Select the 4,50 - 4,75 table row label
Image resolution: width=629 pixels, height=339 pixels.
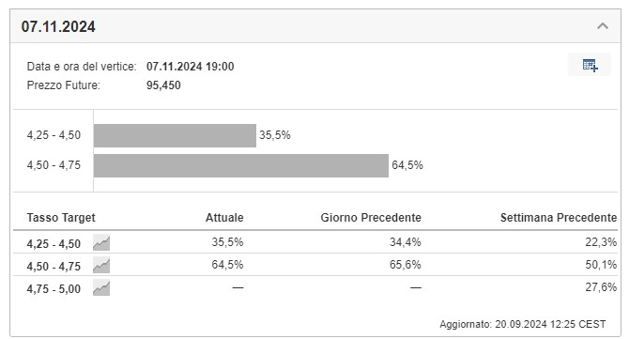[x=54, y=266]
